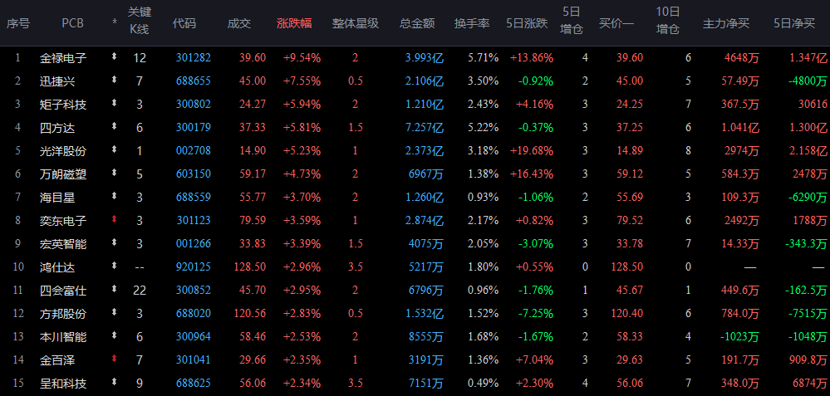Open stock code 300179

pos(194,127)
